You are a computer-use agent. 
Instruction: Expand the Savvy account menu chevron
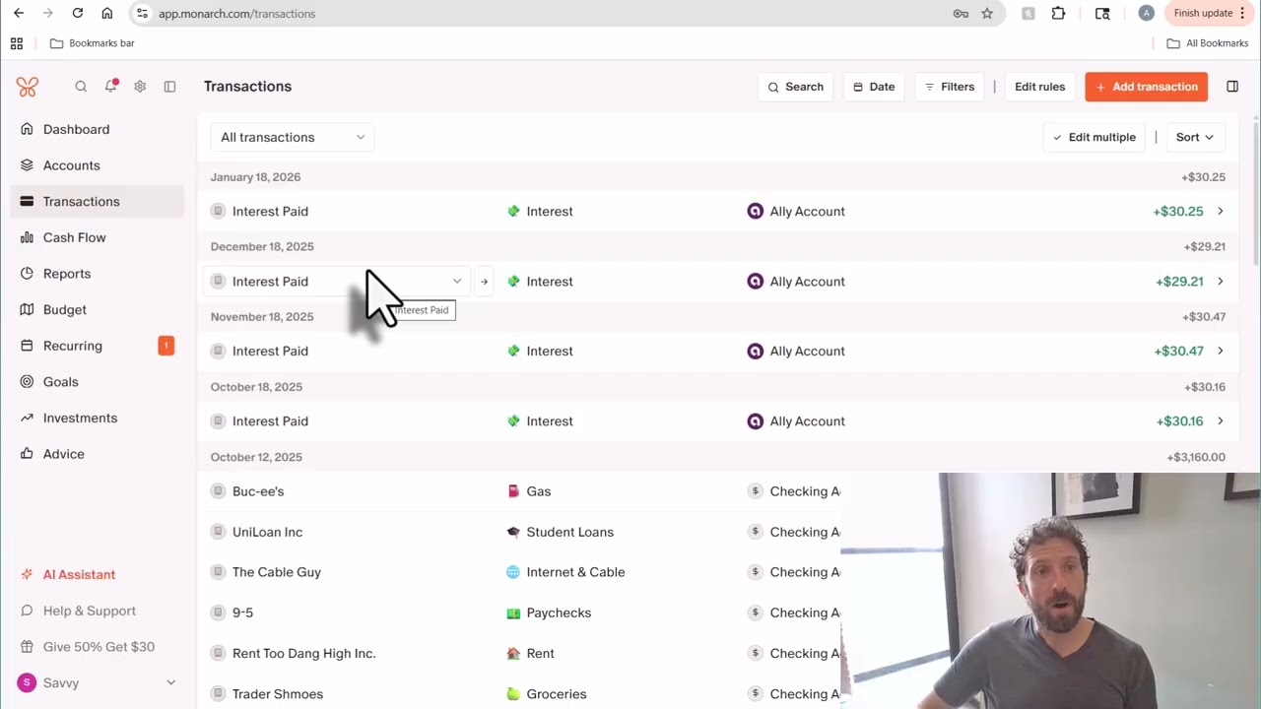(x=170, y=682)
